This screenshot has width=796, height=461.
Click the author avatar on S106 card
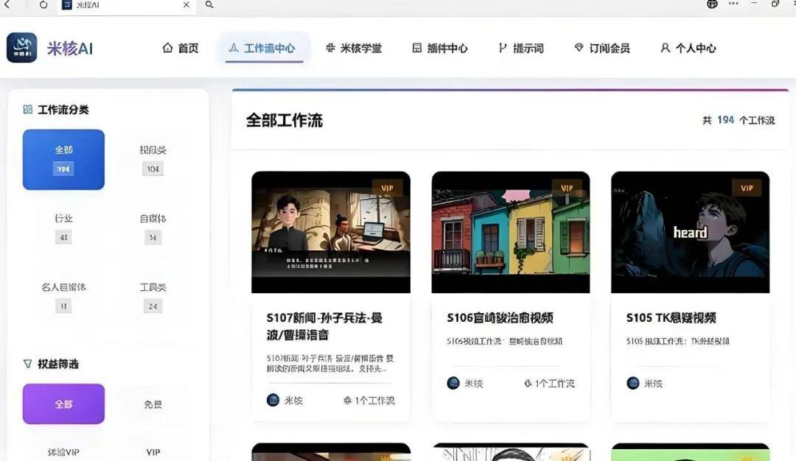[453, 383]
